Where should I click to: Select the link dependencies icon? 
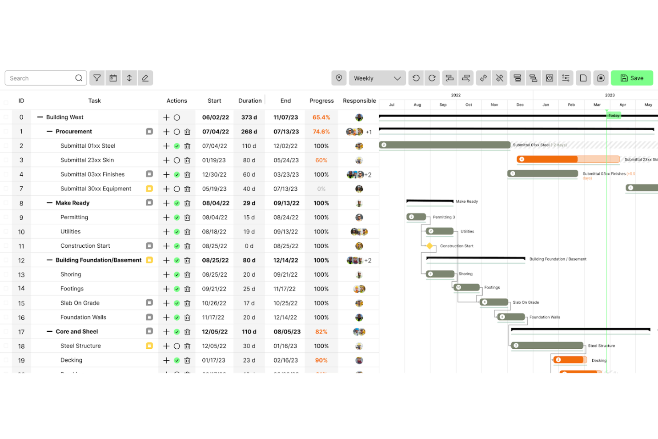(x=483, y=78)
